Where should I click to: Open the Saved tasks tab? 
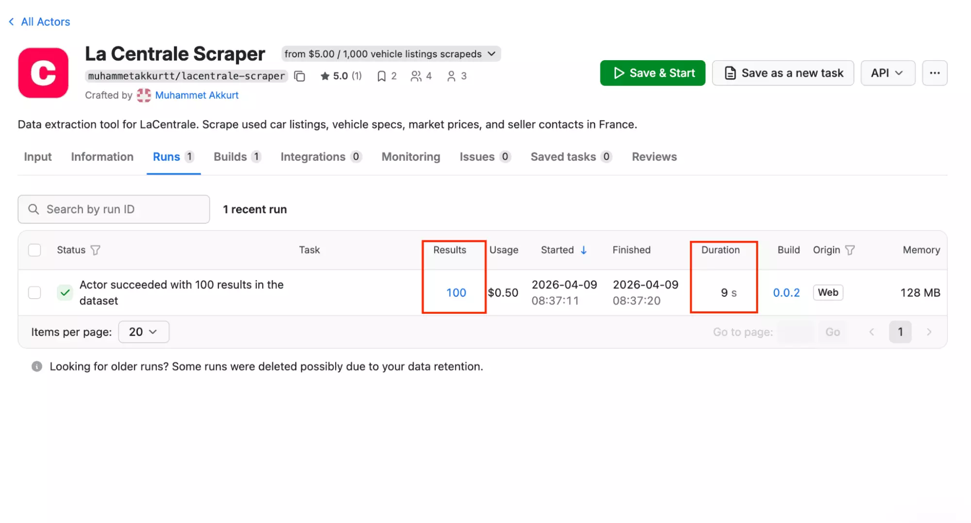coord(571,157)
